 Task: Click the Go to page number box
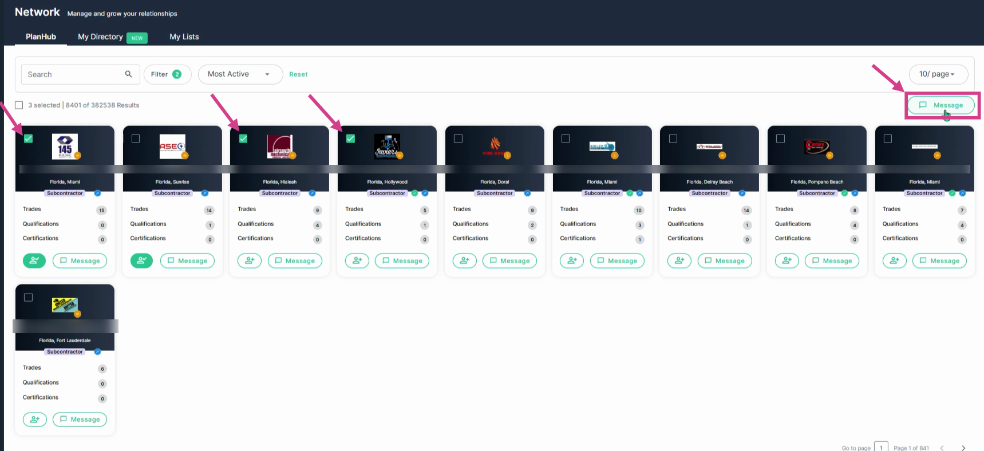click(881, 447)
